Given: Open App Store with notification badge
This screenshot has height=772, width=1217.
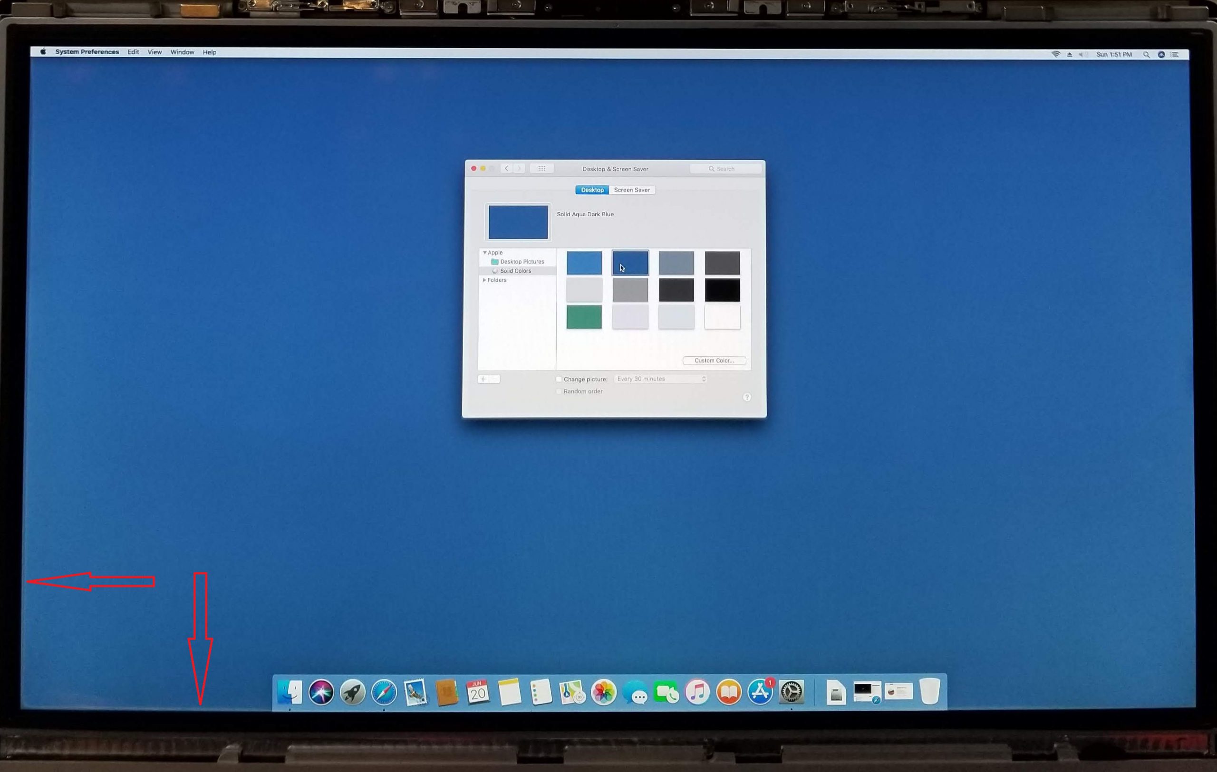Looking at the screenshot, I should (x=760, y=692).
